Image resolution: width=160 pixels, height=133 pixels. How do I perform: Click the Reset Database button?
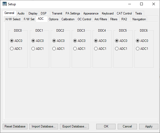pos(15,126)
